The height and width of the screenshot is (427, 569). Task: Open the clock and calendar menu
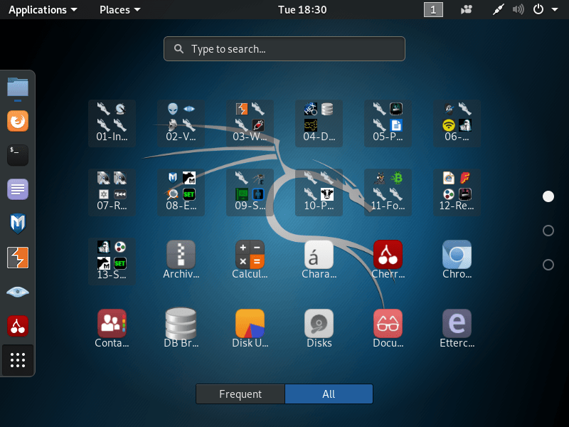[302, 9]
